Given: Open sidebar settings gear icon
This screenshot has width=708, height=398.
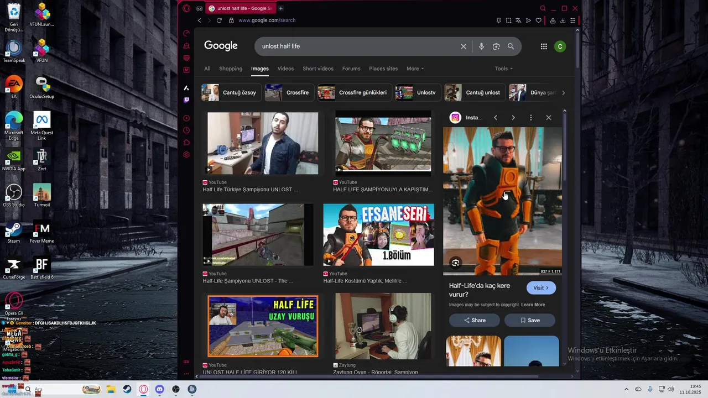Looking at the screenshot, I should pyautogui.click(x=186, y=155).
